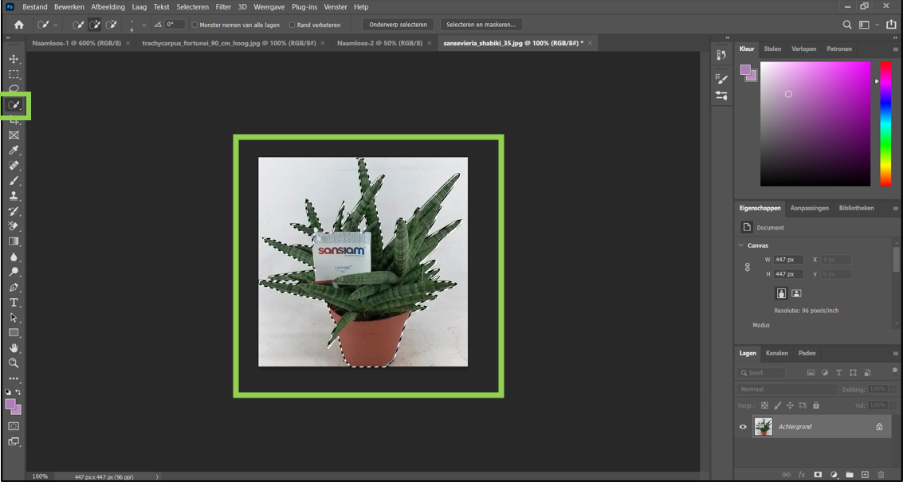The width and height of the screenshot is (903, 482).
Task: Click the Home icon in options bar
Action: pos(19,25)
